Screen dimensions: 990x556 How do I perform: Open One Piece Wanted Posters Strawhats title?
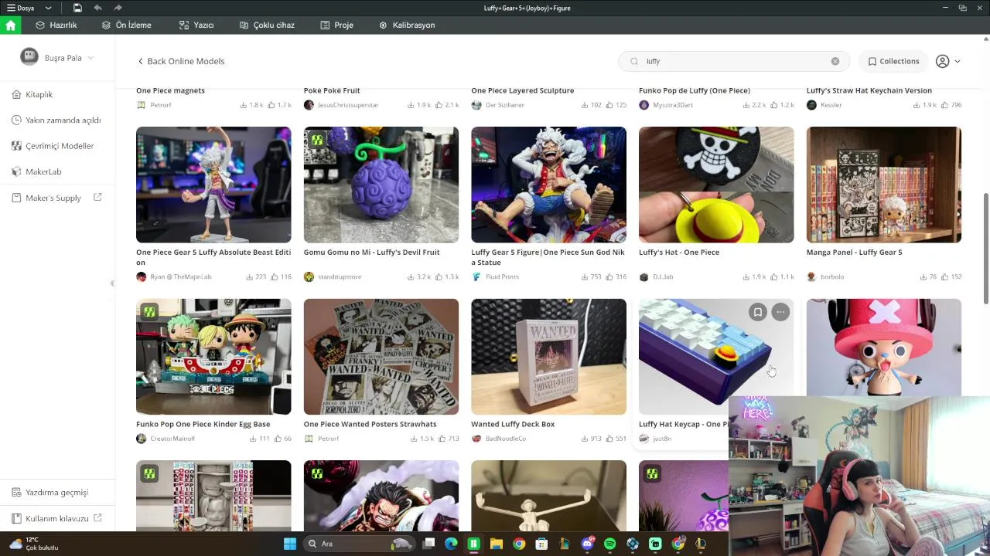point(370,424)
